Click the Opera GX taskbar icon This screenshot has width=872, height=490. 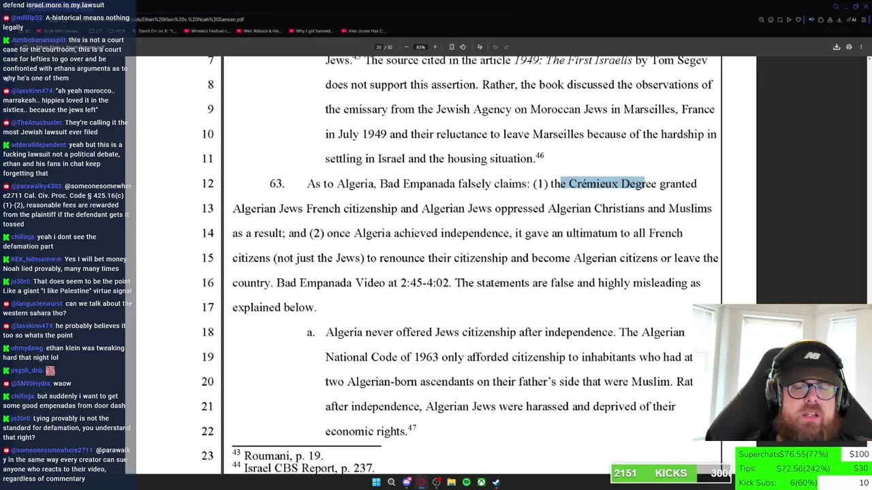[x=421, y=483]
